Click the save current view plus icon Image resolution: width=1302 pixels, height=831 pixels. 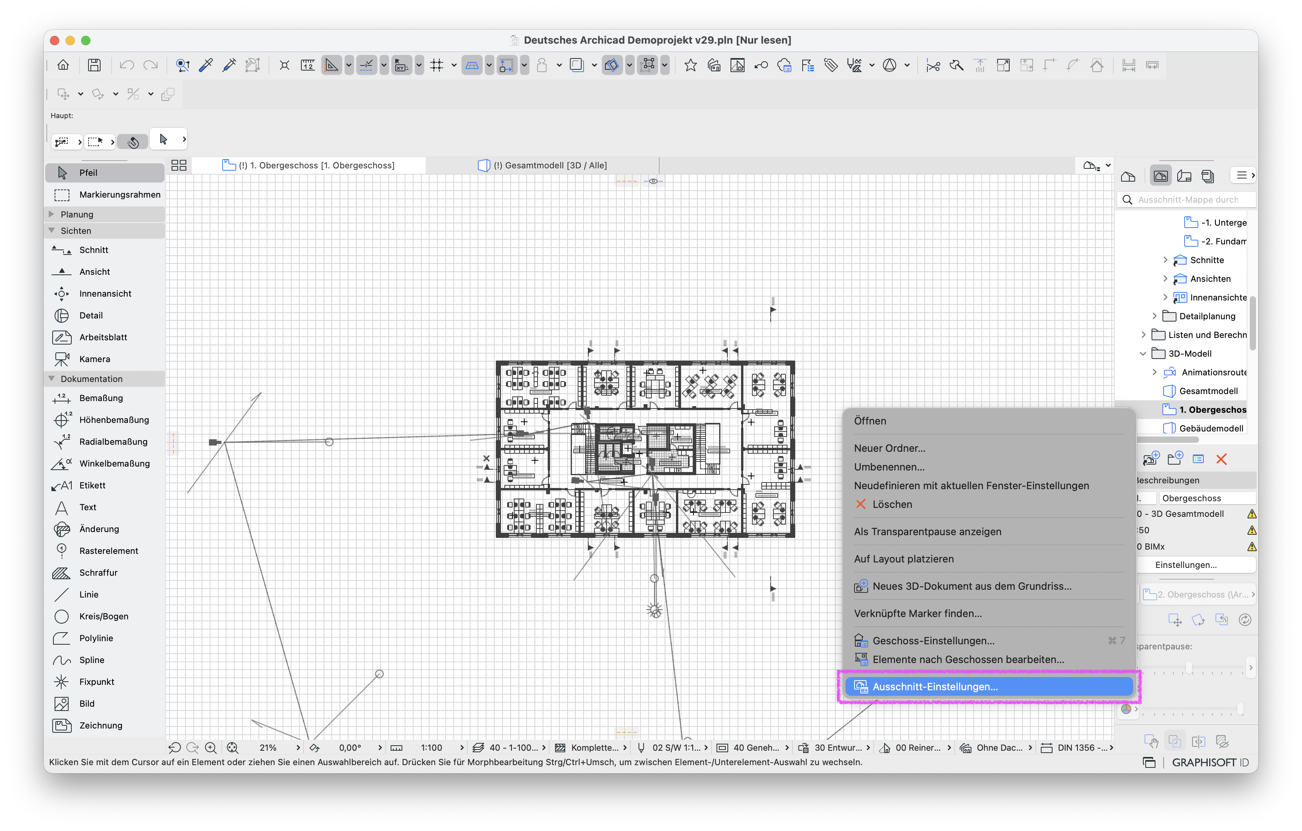1151,459
